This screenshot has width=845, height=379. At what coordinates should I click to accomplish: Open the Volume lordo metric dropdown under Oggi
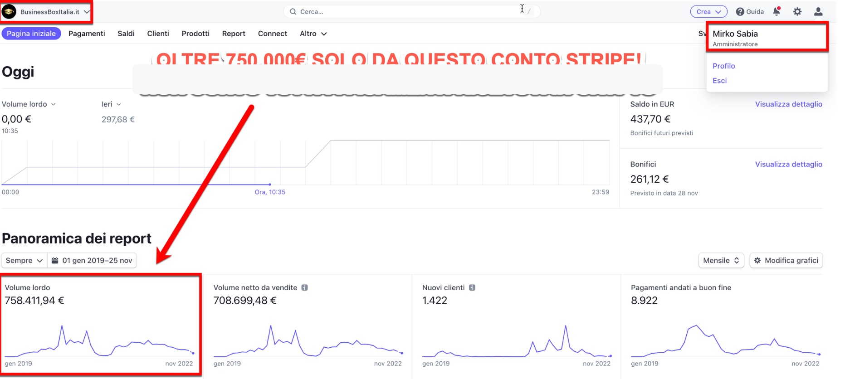point(29,104)
